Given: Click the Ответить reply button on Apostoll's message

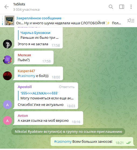Looking at the screenshot, I should 67,87.
